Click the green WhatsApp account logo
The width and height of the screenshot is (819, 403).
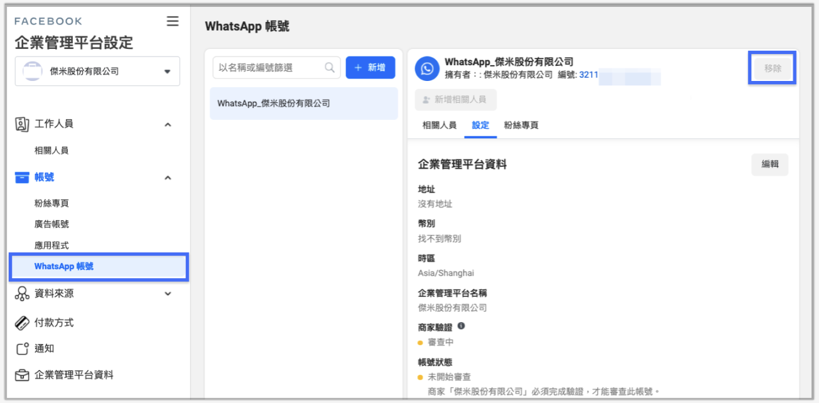(x=427, y=68)
